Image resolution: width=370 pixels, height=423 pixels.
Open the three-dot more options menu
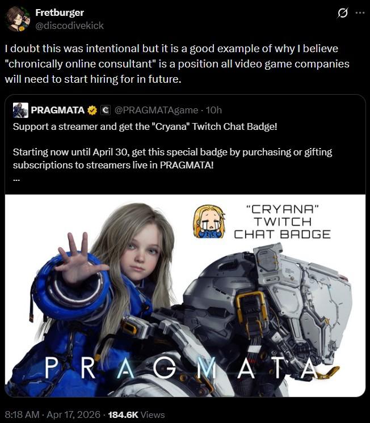[x=360, y=12]
